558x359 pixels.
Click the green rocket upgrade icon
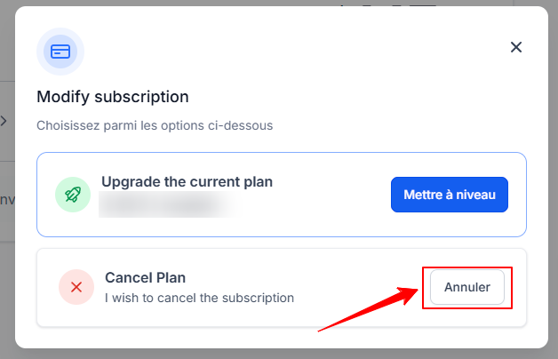pyautogui.click(x=73, y=195)
